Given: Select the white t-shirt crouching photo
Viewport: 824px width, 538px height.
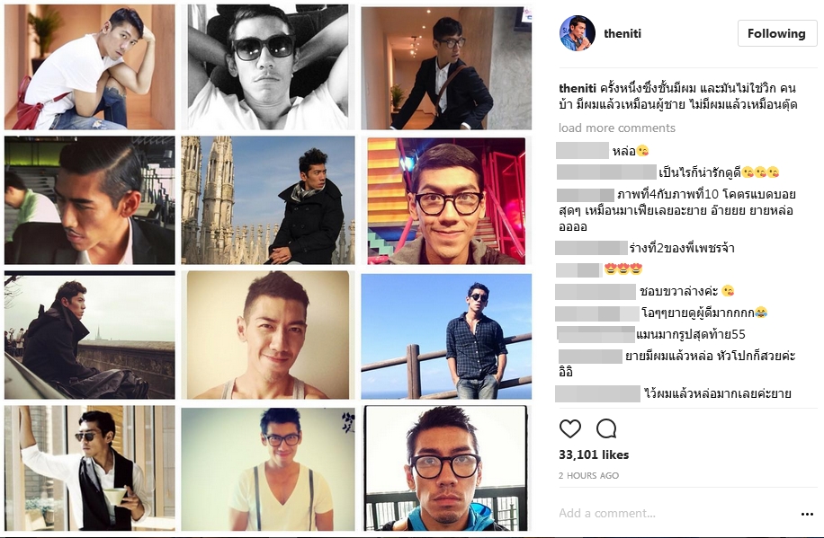Looking at the screenshot, I should tap(90, 67).
